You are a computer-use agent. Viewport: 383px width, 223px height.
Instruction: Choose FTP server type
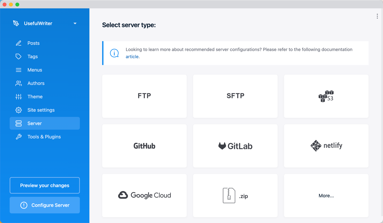(x=144, y=96)
